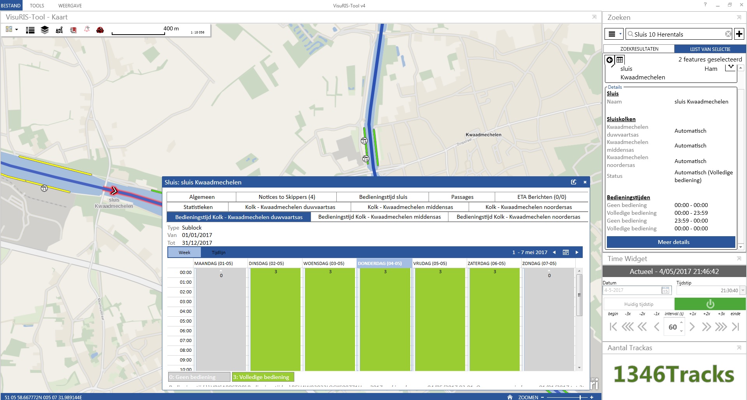Open the BESTAND menu
The height and width of the screenshot is (400, 747).
point(11,5)
